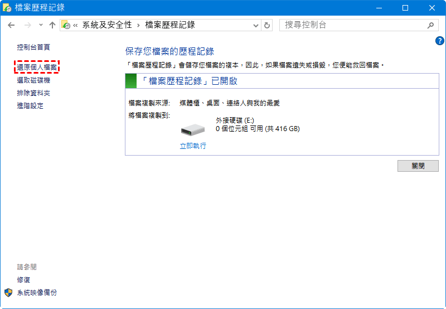
Task: Maximize the 檔案歷程記錄 window
Action: tap(405, 8)
